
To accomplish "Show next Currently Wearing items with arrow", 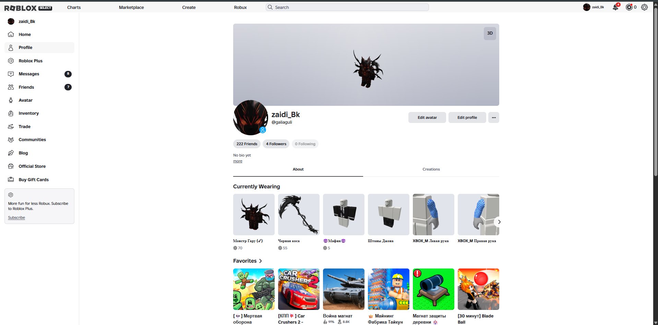I will coord(499,222).
